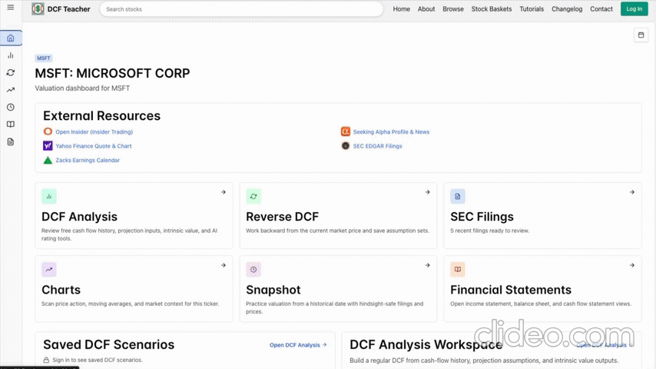Go to the Home nav item
Viewport: 656px width, 369px height.
point(401,8)
